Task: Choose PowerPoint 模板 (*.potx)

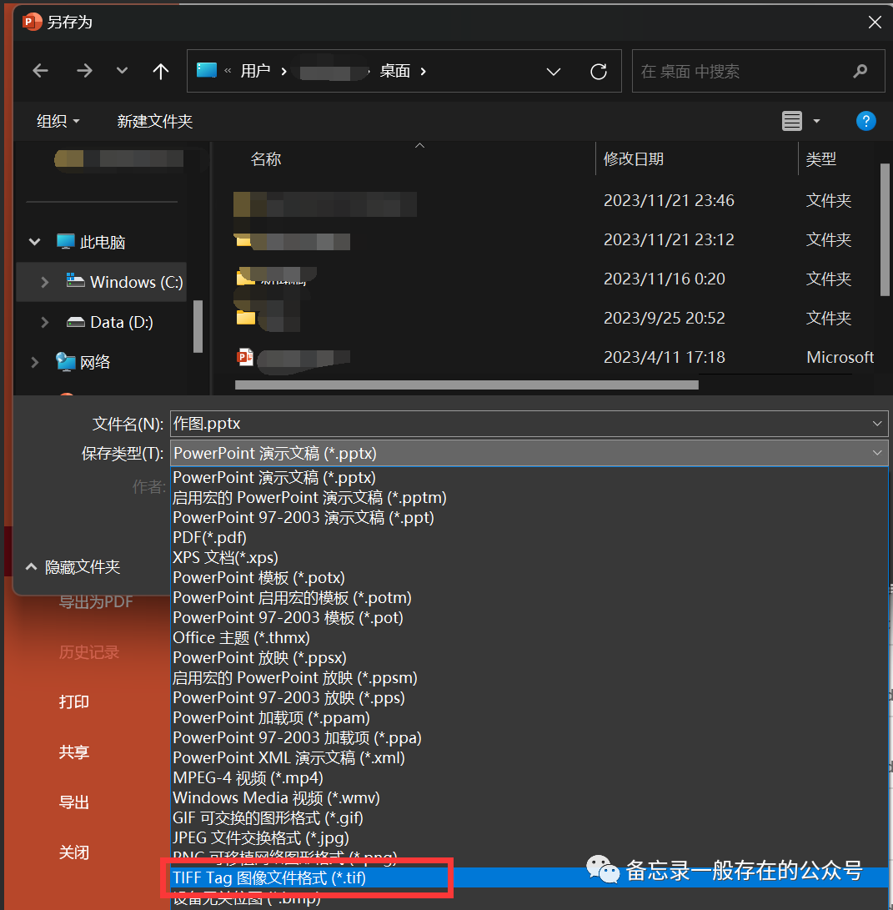Action: (x=529, y=578)
